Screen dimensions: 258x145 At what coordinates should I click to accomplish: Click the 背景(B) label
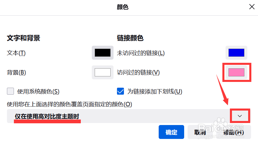pyautogui.click(x=16, y=72)
